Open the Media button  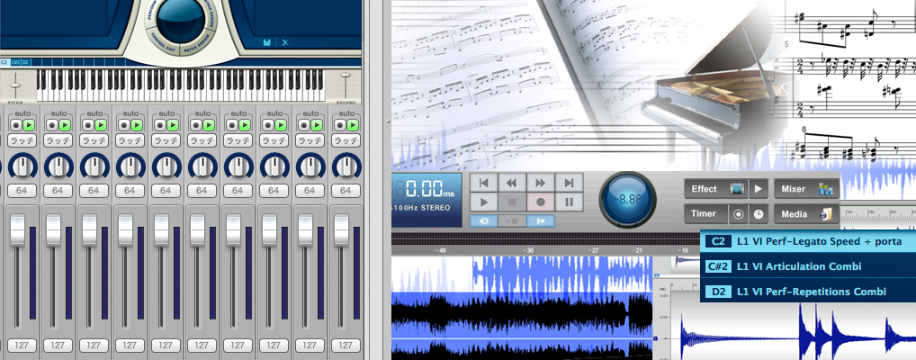coord(806,214)
